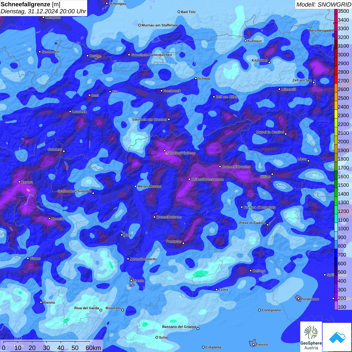Click the Schneefallgrenze [m] title
Image resolution: width=352 pixels, height=352 pixels.
coord(31,4)
